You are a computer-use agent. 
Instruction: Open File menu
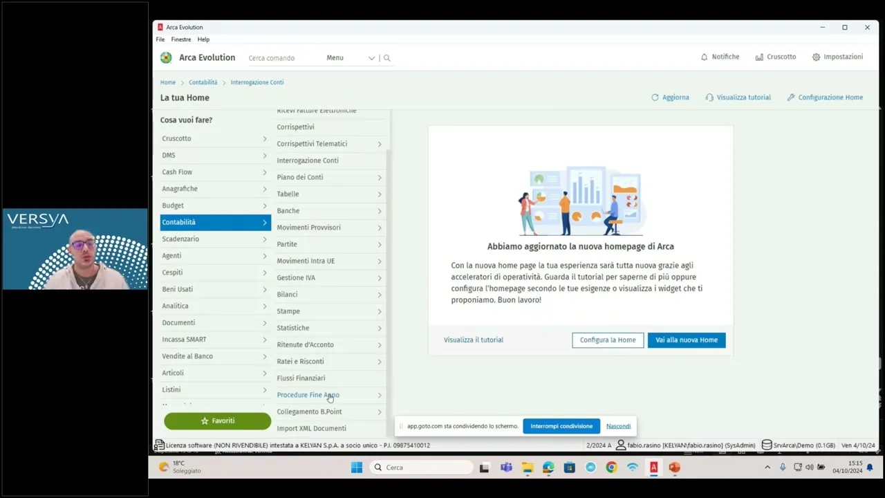point(160,39)
